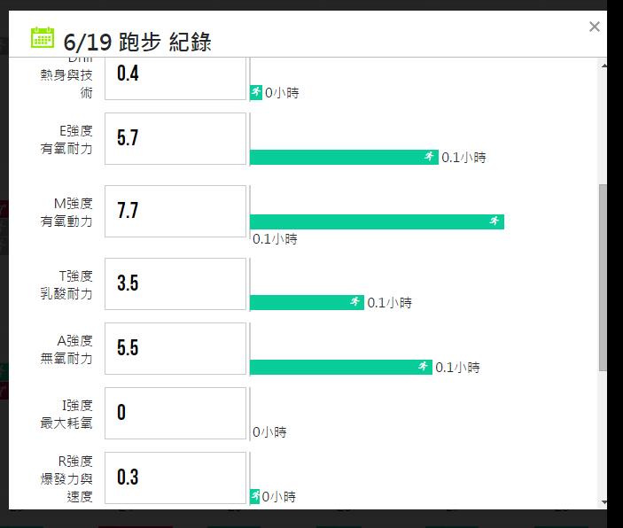
Task: Focus the T強度 value field showing 3.5
Action: (175, 283)
